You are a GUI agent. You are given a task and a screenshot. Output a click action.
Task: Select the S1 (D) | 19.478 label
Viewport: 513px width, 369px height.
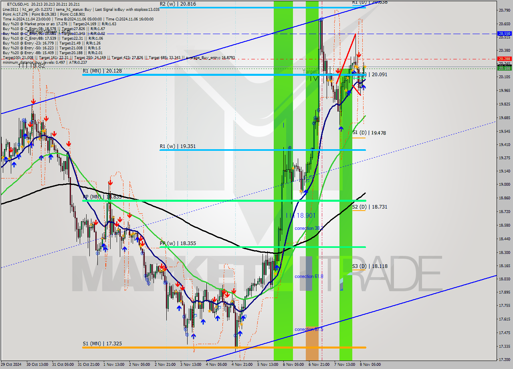point(369,133)
